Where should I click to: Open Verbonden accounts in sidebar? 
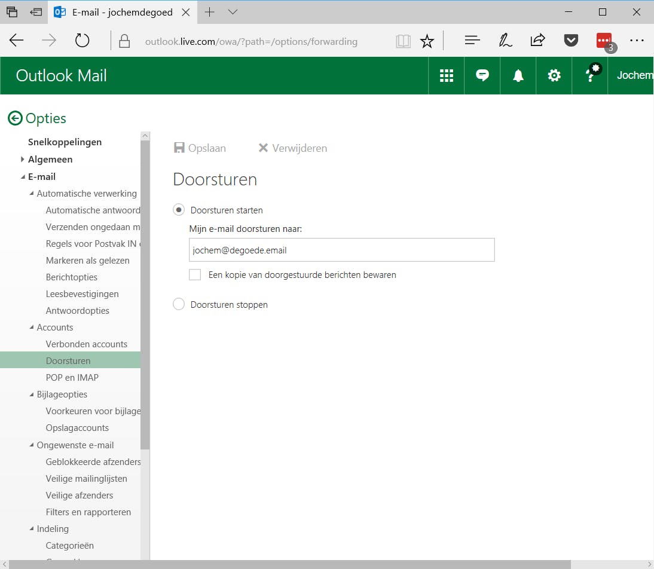pos(86,344)
